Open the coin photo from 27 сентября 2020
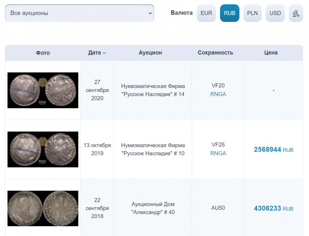Image resolution: width=309 pixels, height=236 pixels. pos(43,90)
